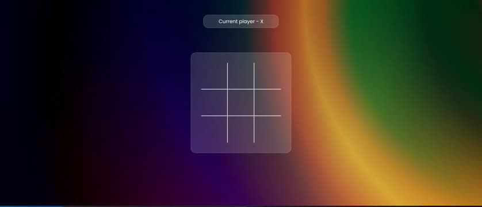Viewport: 482px width, 207px height.
Task: Click the right vertical grid line of the board
Action: coord(254,102)
